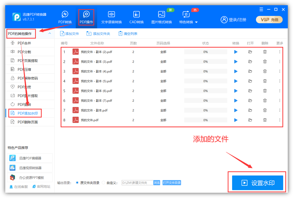
Task: Click the 设置水印 button
Action: [258, 183]
